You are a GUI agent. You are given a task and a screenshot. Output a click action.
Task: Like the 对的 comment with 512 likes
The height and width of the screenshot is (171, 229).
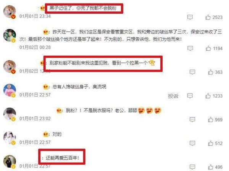210,143
